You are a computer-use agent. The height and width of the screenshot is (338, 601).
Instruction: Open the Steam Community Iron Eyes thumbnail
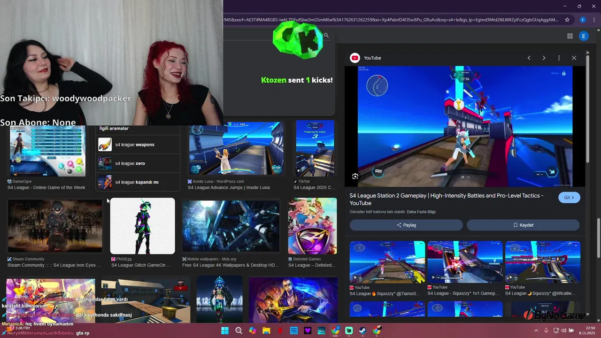coord(55,226)
